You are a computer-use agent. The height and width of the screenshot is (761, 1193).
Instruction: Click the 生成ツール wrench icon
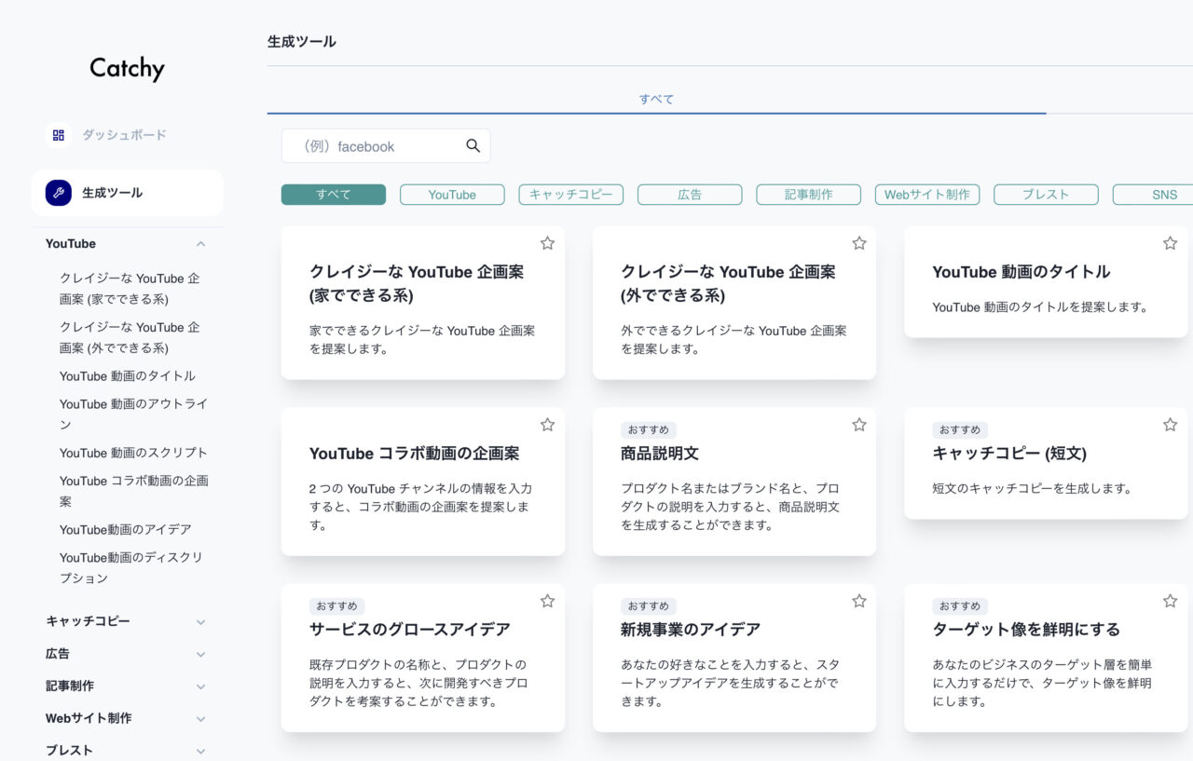click(x=59, y=193)
